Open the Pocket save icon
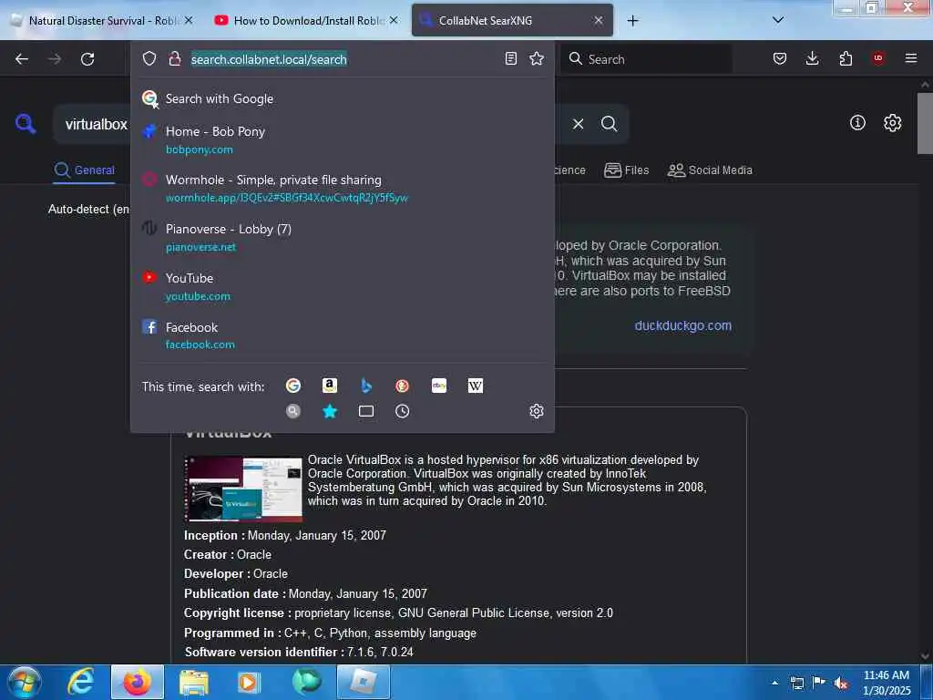Image resolution: width=933 pixels, height=700 pixels. coord(780,58)
